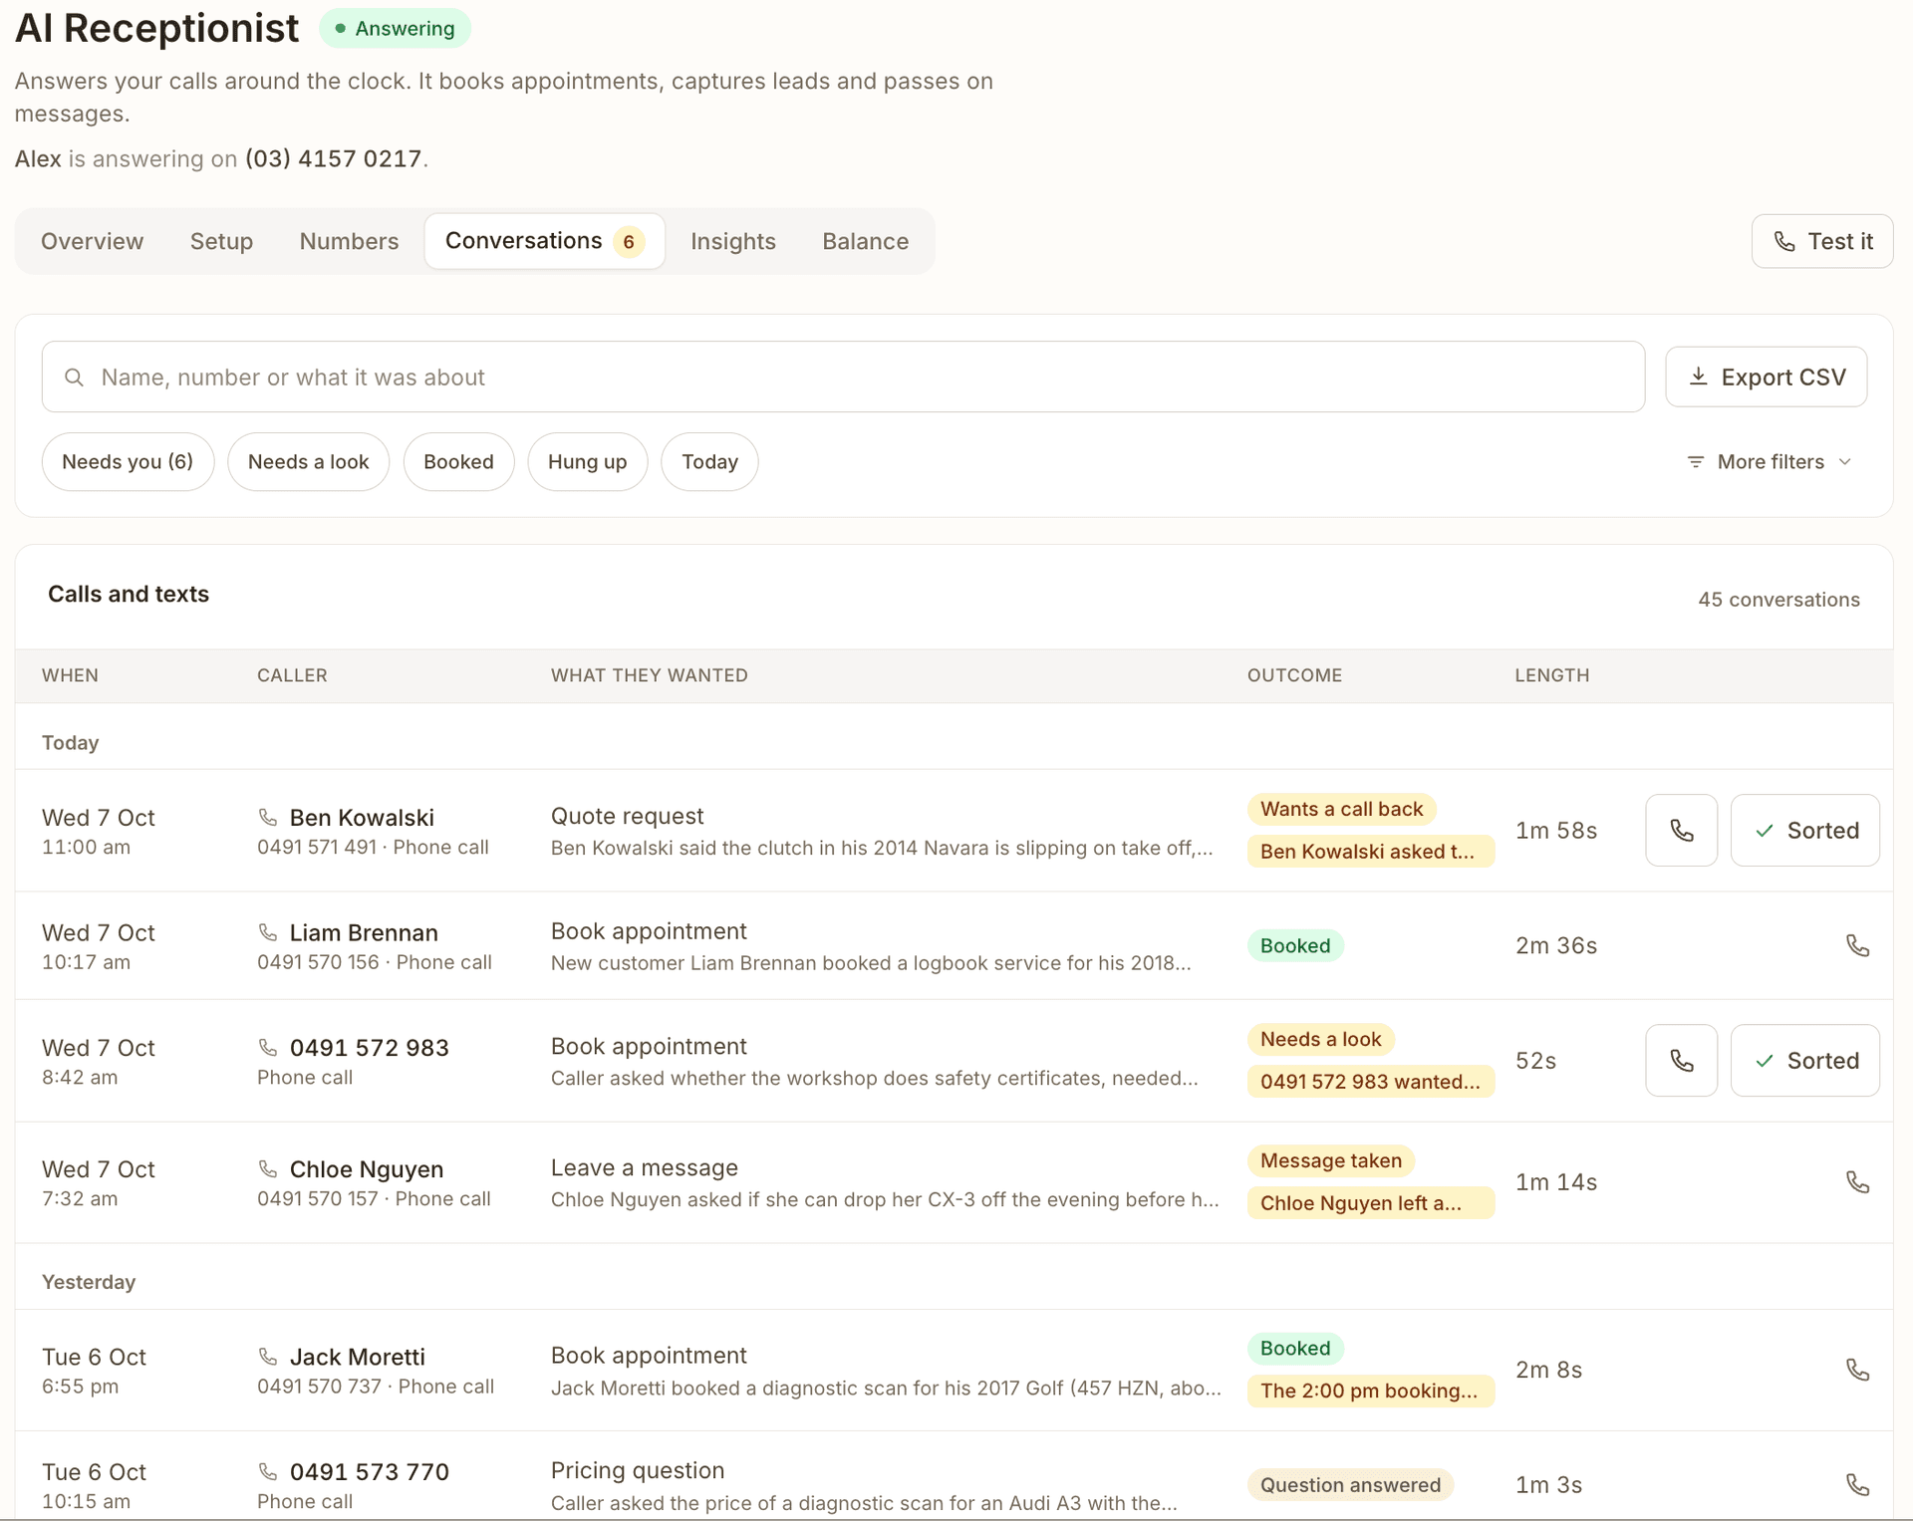Click phone icon on Jack Moretti row
This screenshot has height=1521, width=1913.
coord(1857,1370)
